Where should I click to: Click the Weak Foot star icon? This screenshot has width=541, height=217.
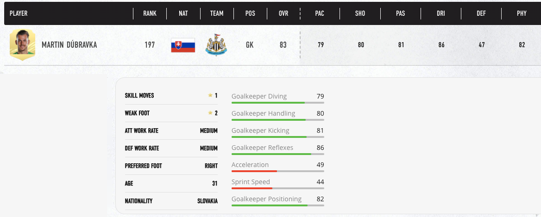[x=210, y=113]
